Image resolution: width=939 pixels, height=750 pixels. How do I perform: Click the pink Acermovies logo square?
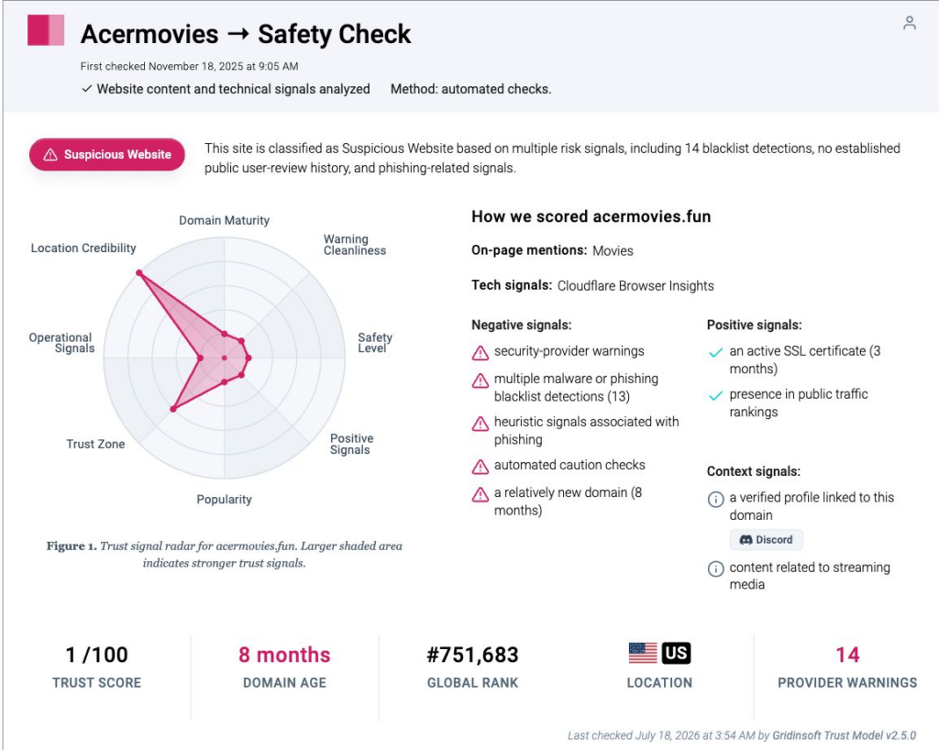[x=46, y=30]
